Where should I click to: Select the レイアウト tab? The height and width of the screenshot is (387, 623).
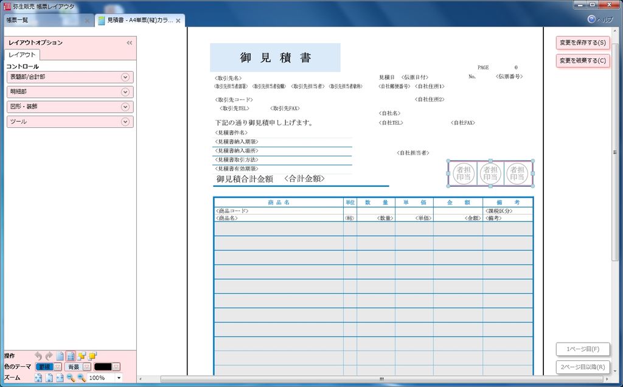[x=23, y=55]
